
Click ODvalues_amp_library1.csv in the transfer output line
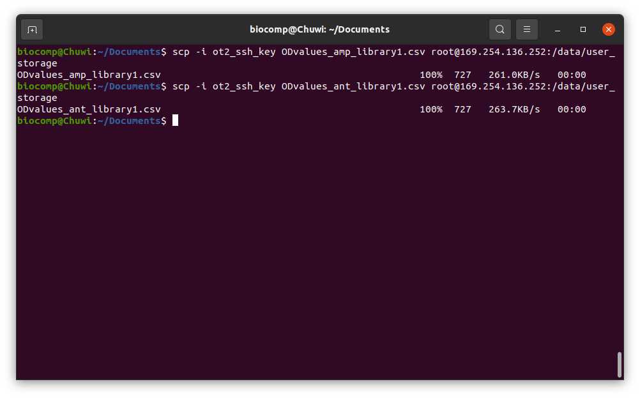(89, 75)
